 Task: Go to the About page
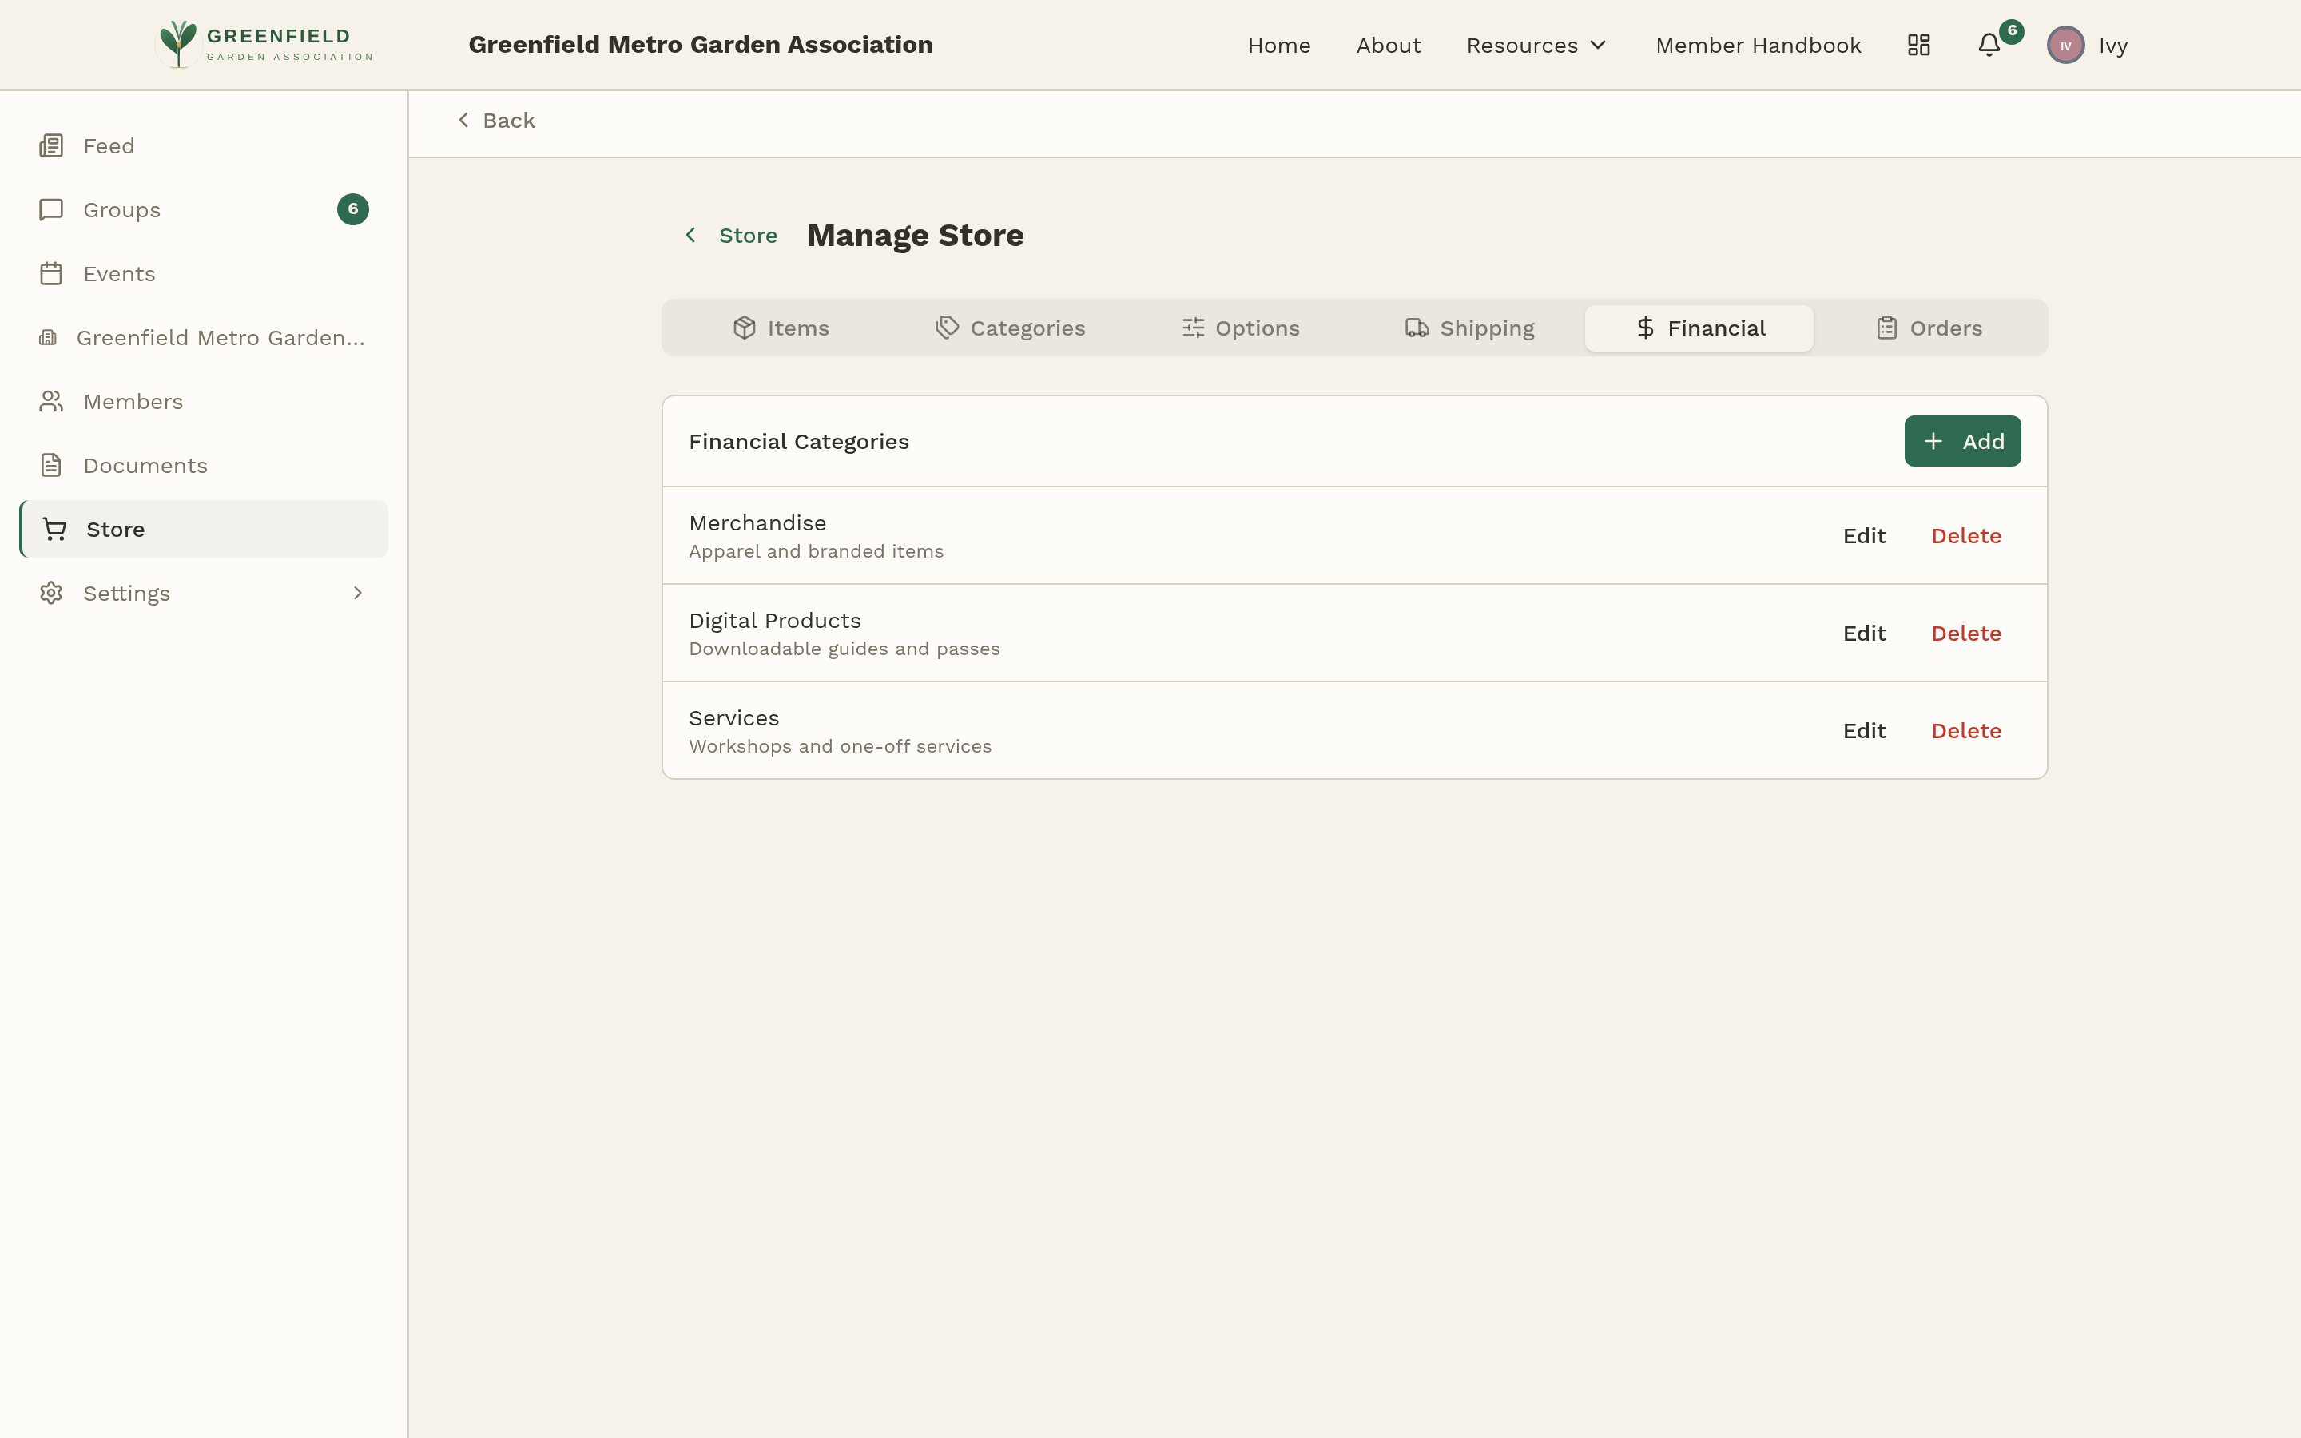(x=1389, y=45)
